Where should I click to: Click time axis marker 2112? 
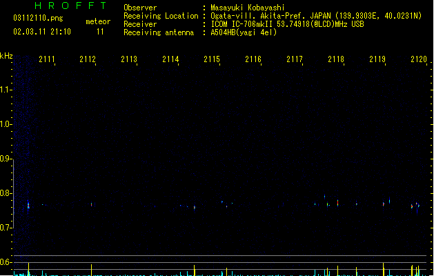(88, 59)
